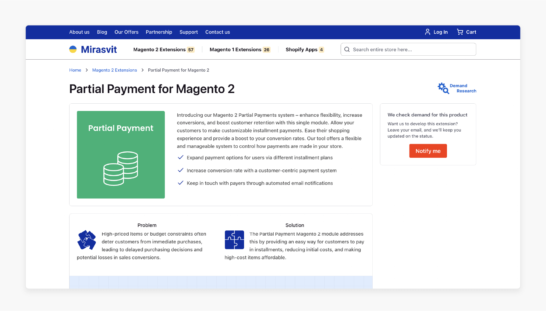Open Magento 1 Extensions category tab
The height and width of the screenshot is (311, 546).
coord(235,50)
